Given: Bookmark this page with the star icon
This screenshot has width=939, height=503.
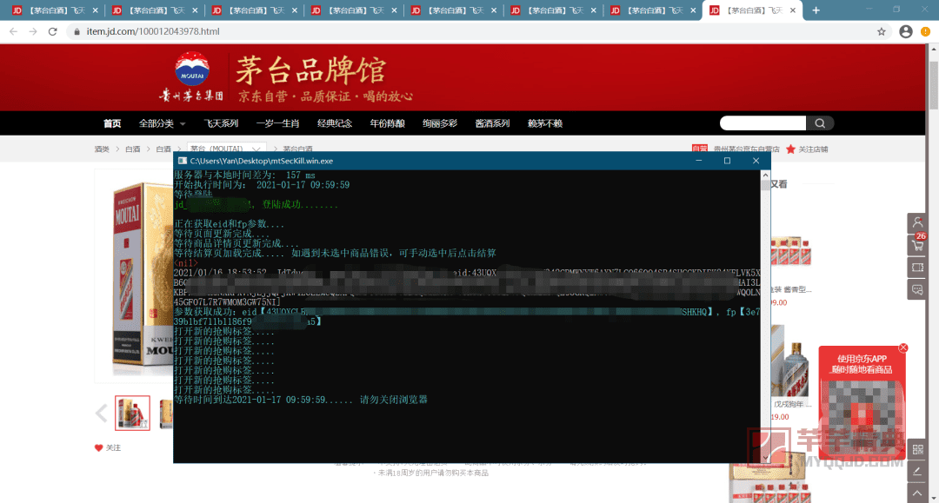Looking at the screenshot, I should click(x=881, y=31).
